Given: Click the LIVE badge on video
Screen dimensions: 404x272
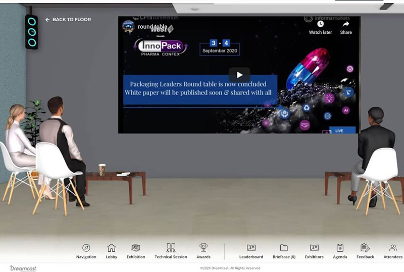Looking at the screenshot, I should point(342,130).
